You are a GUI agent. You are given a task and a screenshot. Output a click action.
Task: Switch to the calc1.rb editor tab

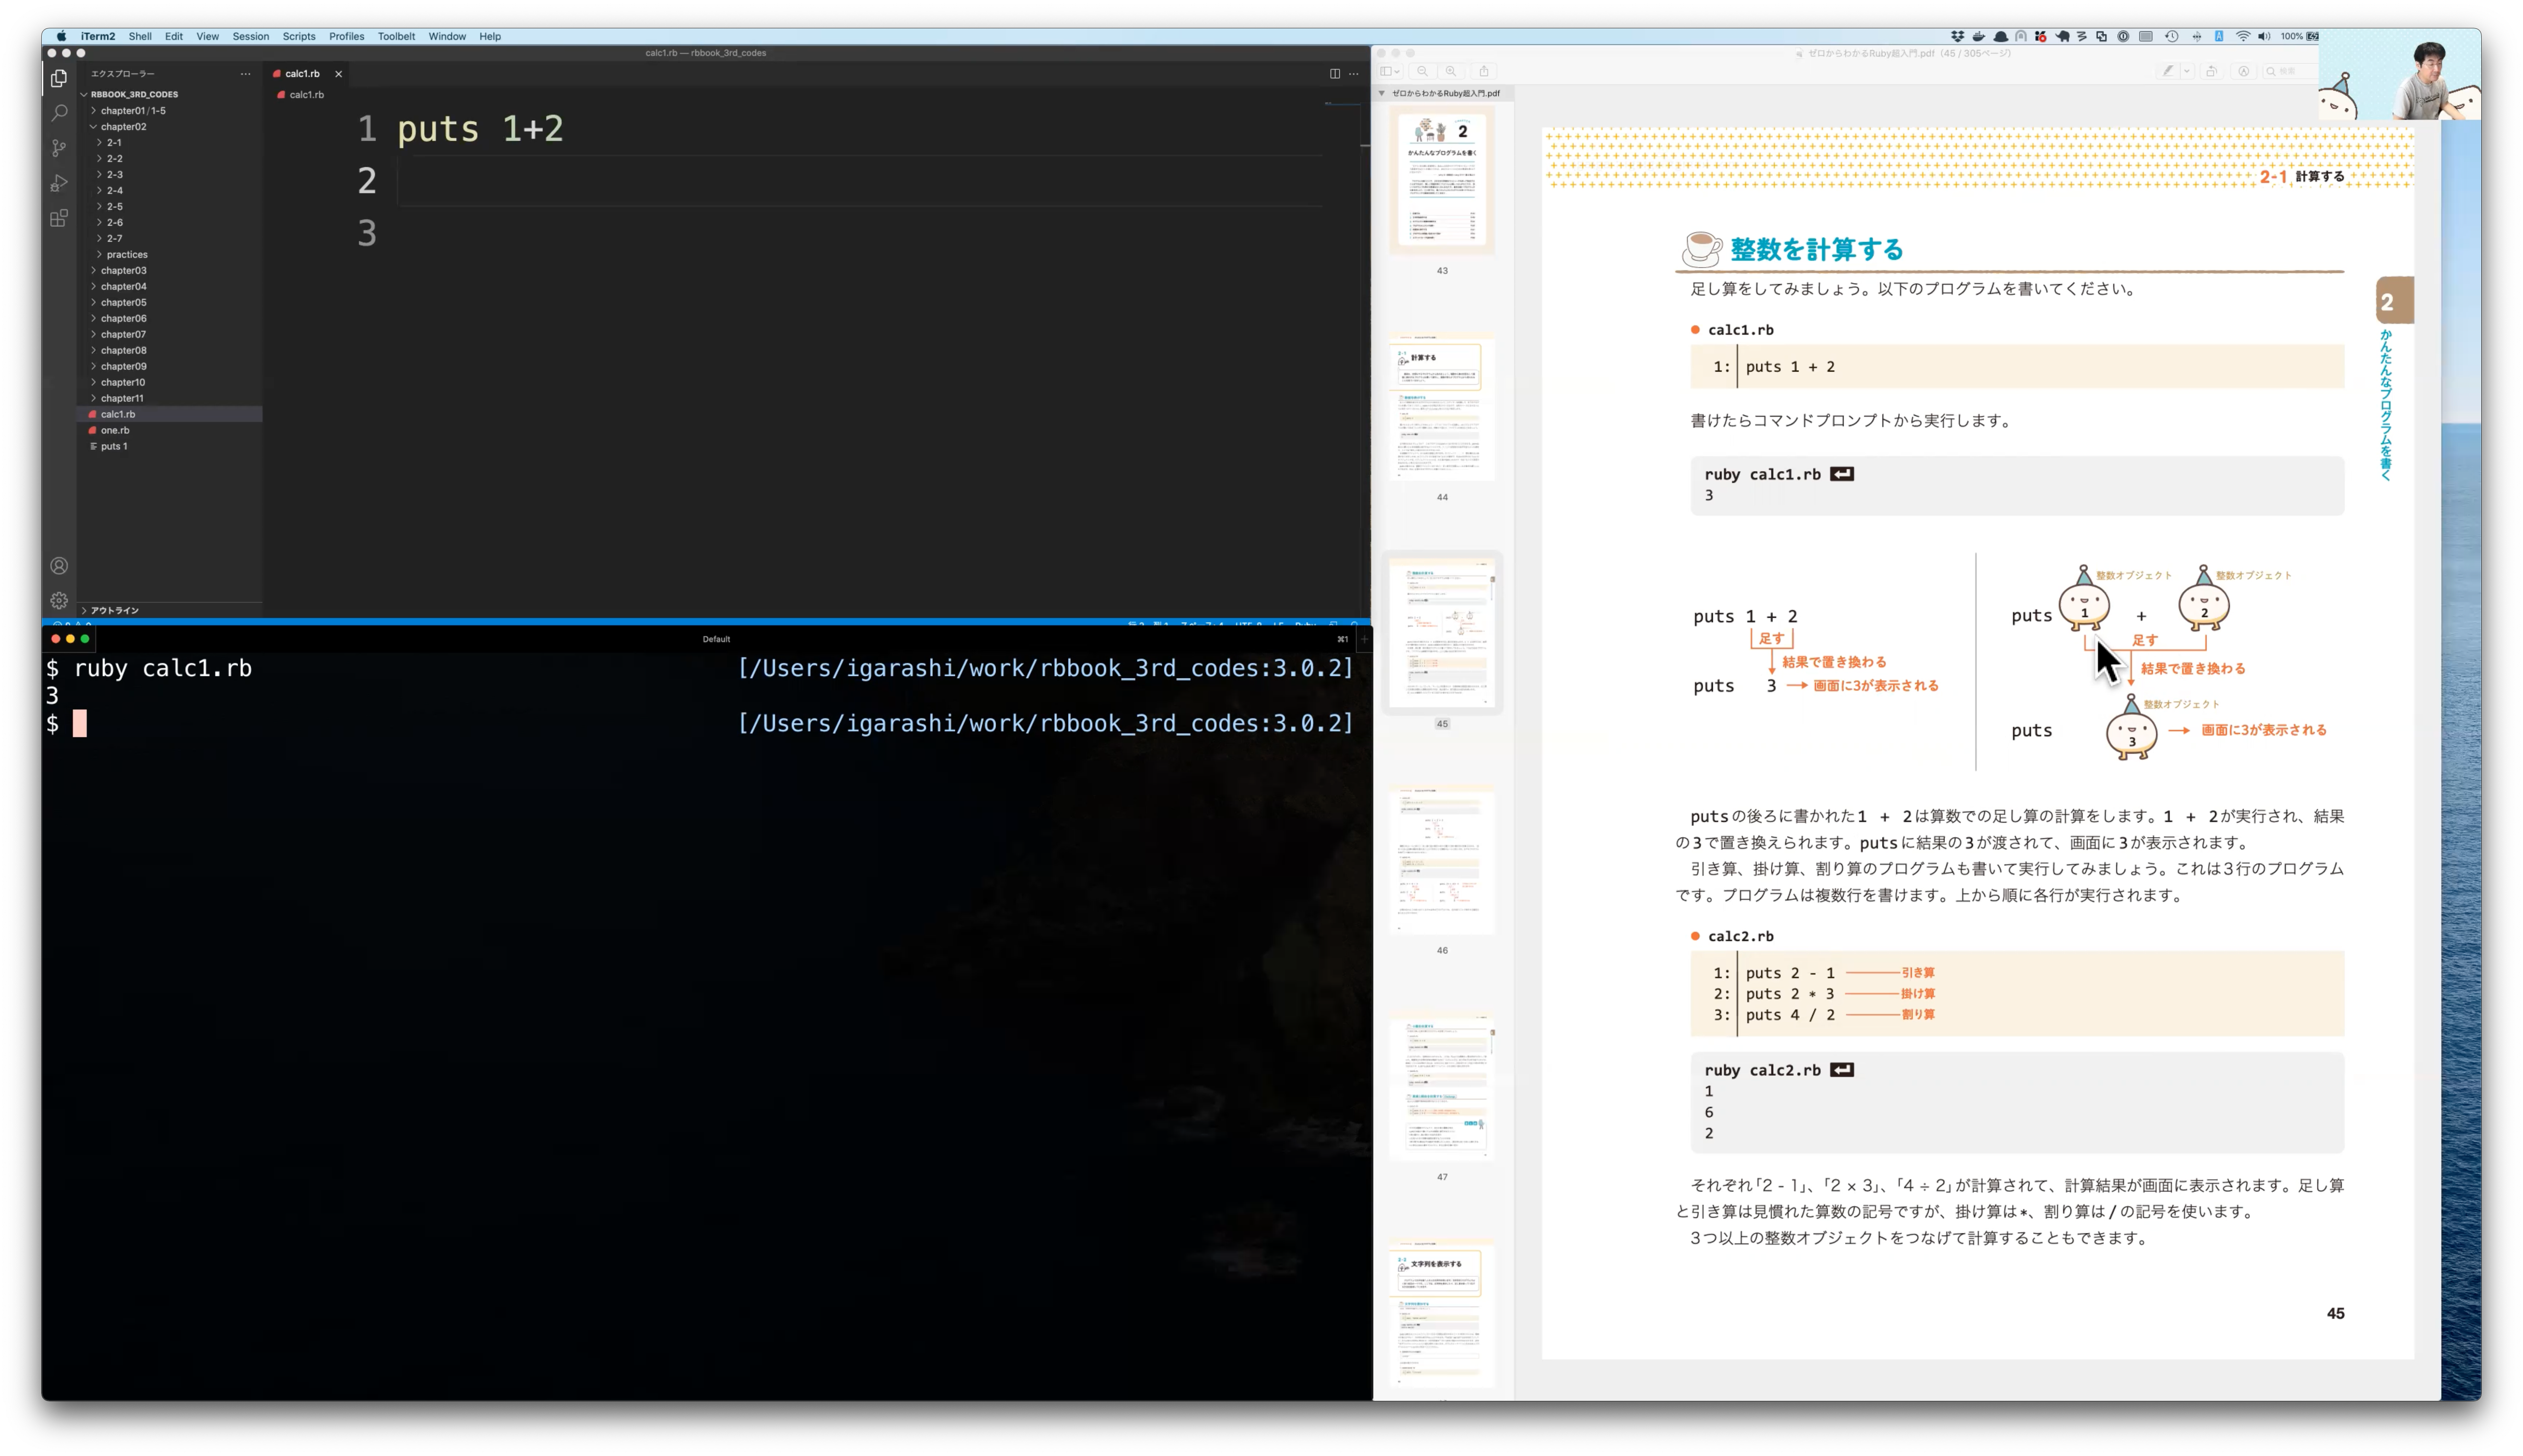299,73
